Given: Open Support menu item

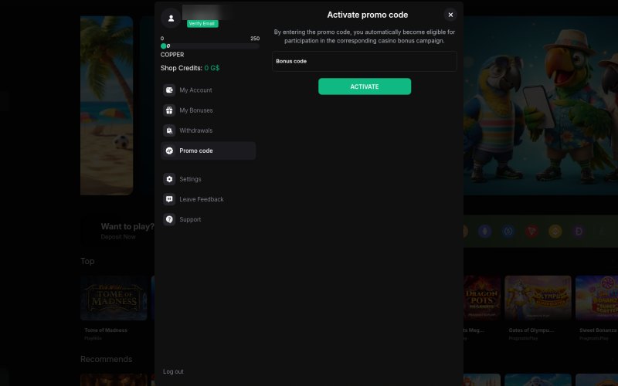Looking at the screenshot, I should pyautogui.click(x=208, y=219).
